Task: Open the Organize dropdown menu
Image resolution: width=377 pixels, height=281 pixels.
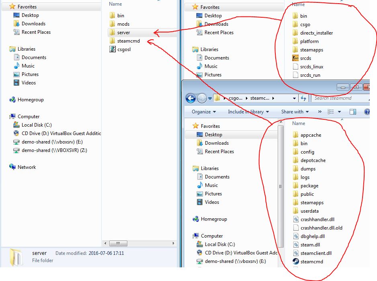Action: tap(204, 112)
